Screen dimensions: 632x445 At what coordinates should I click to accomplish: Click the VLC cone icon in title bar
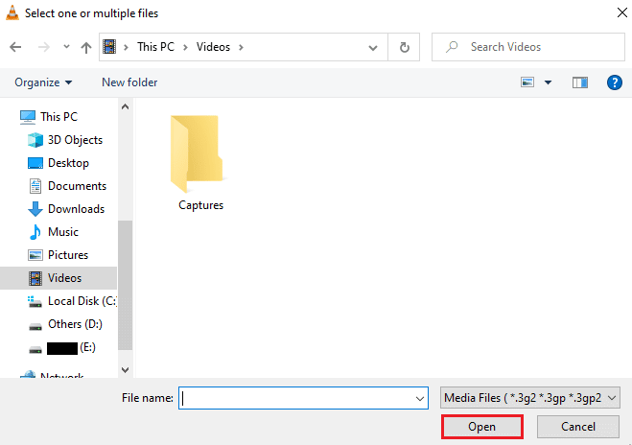[12, 12]
